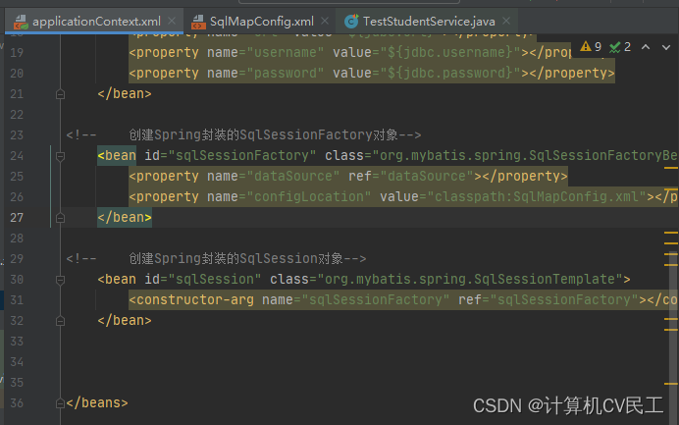679x425 pixels.
Task: Click line number 36 in the gutter
Action: [x=17, y=403]
